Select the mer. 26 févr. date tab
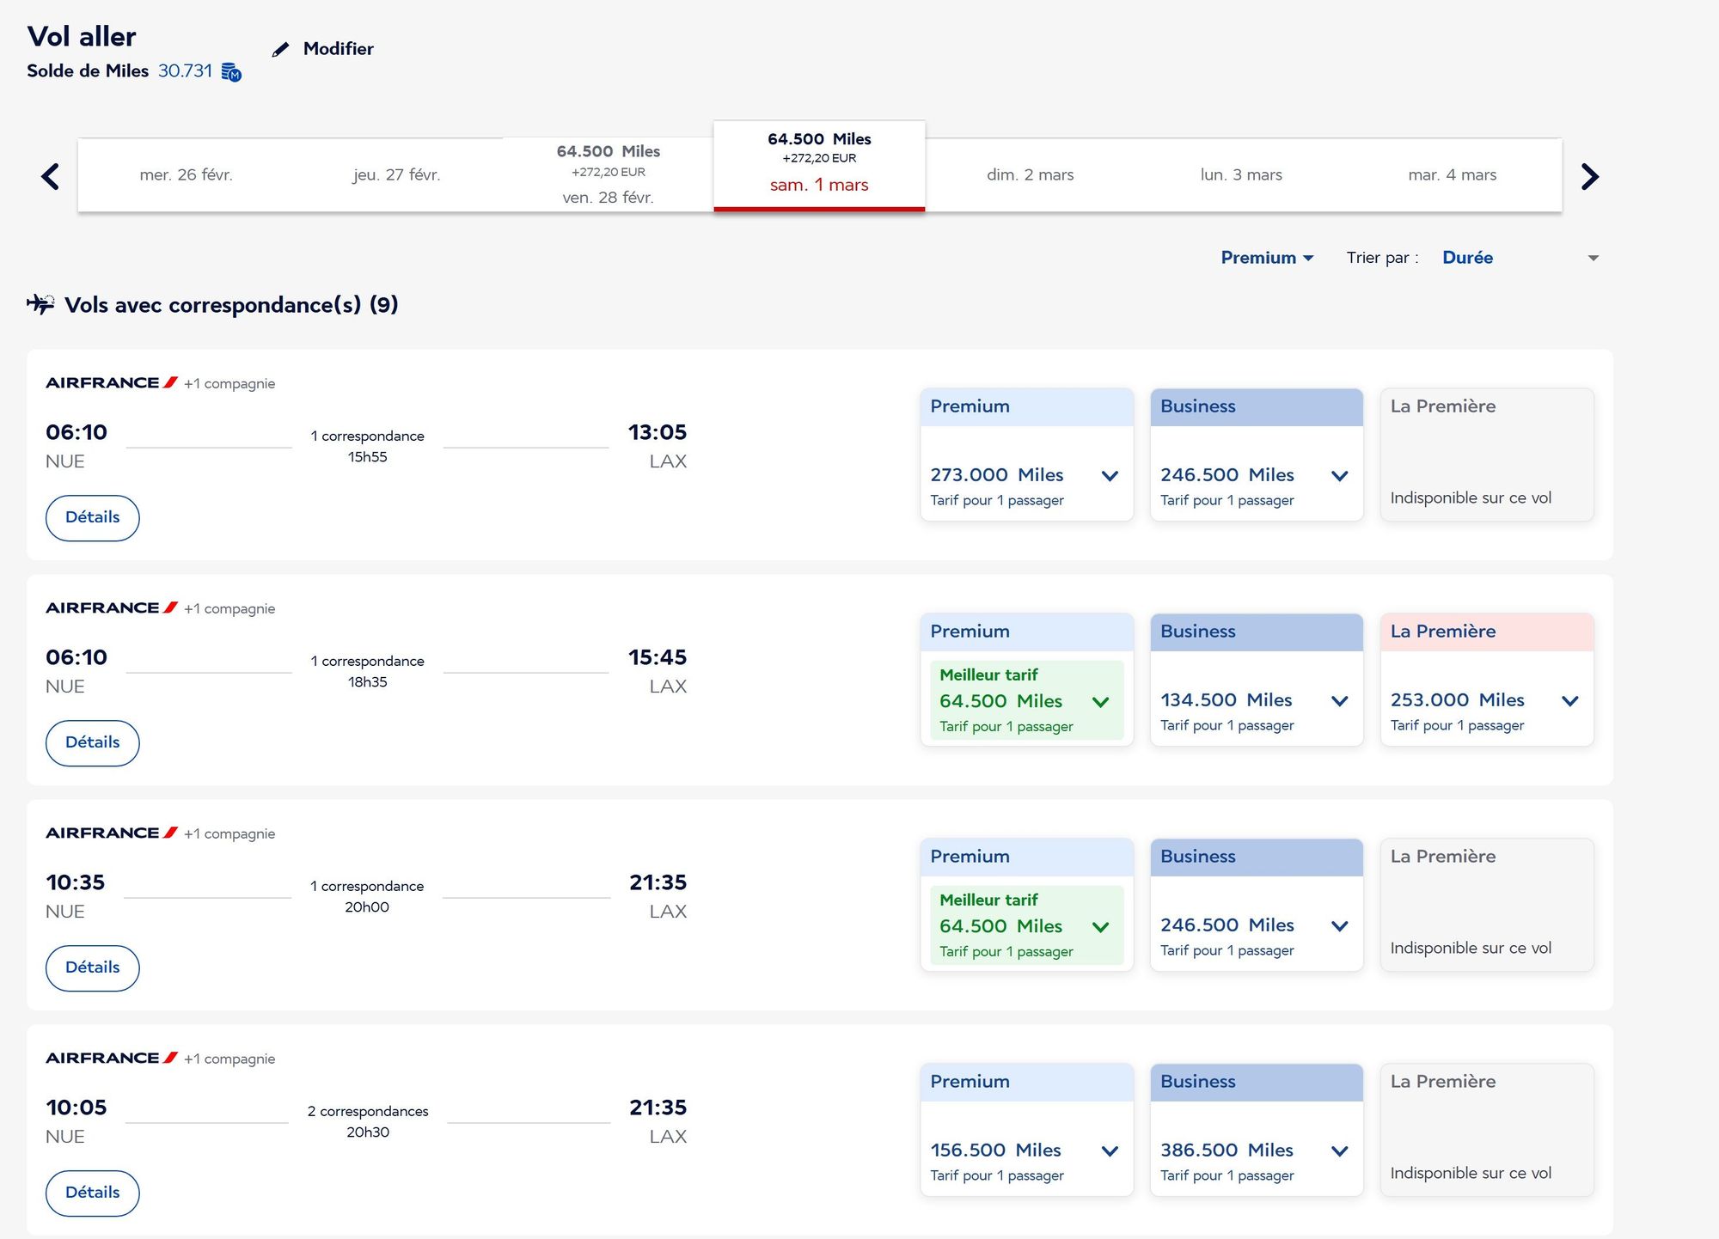This screenshot has width=1719, height=1239. tap(186, 175)
